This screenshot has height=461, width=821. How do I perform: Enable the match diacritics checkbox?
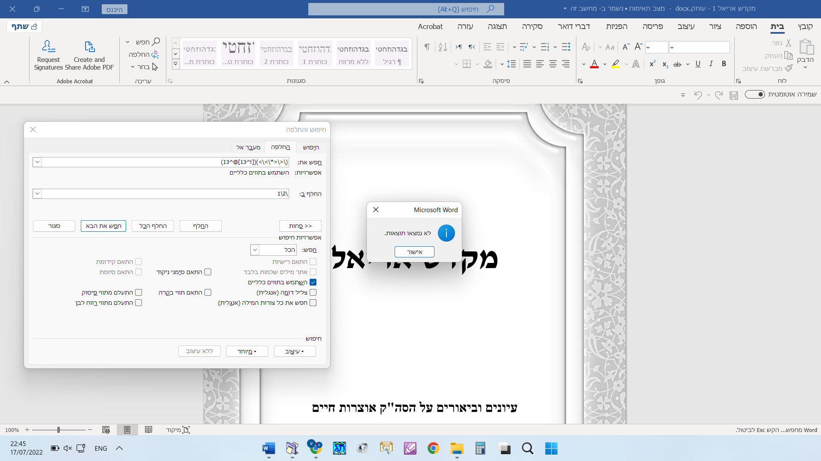[208, 272]
